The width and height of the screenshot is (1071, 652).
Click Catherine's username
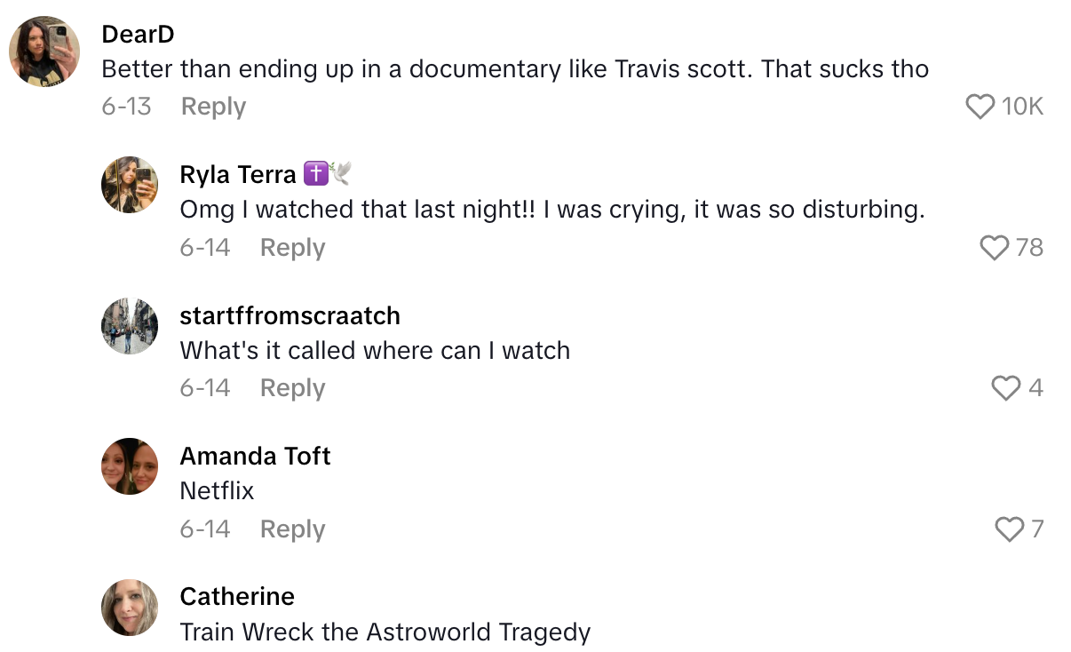click(x=237, y=596)
